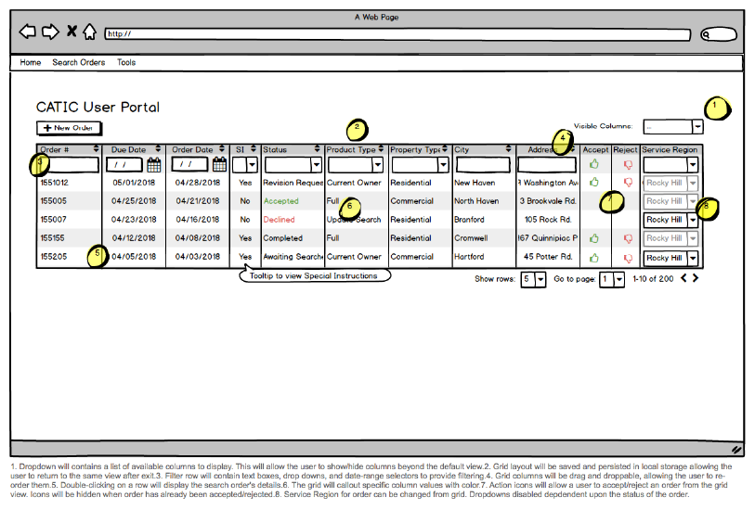The image size is (755, 510).
Task: Reject order 1551012 with thumbs-down icon
Action: [x=628, y=183]
